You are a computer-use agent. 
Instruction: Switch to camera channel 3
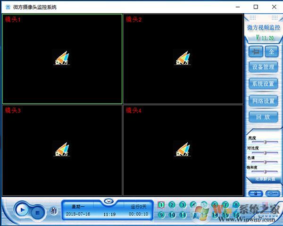pos(183,205)
